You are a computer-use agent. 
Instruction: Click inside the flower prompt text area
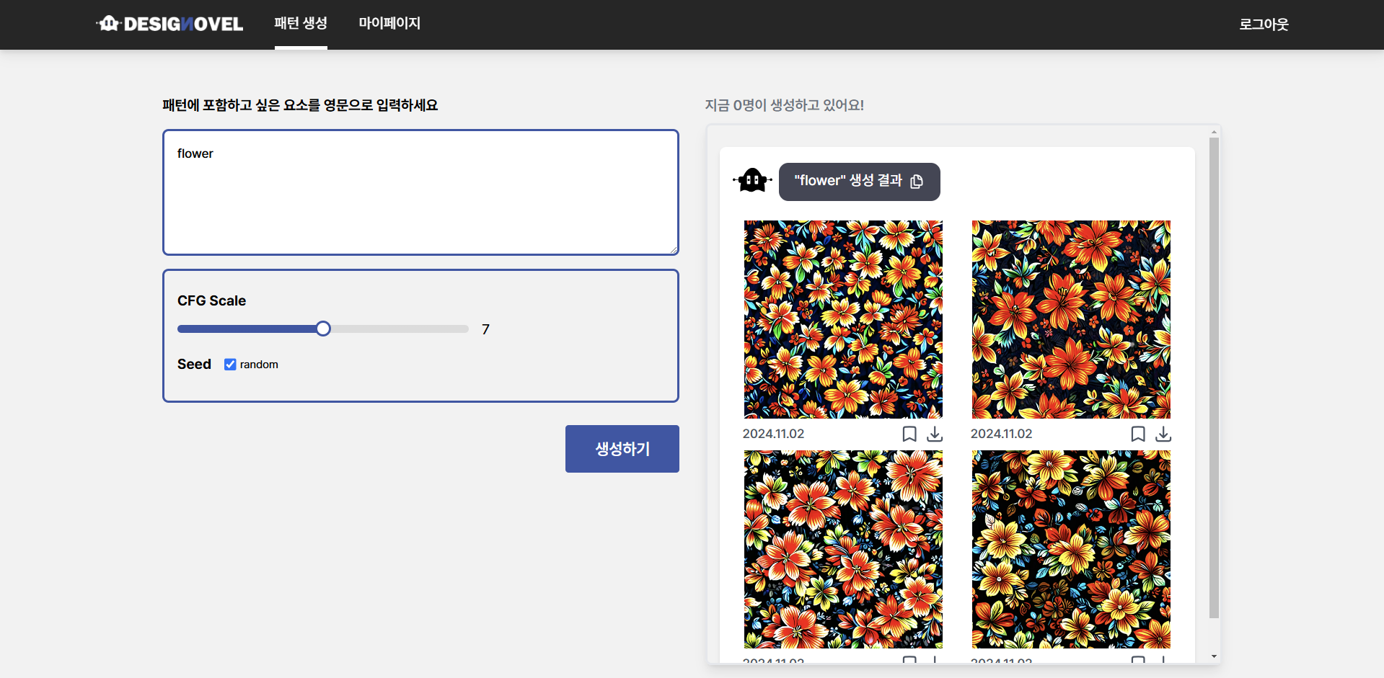420,192
